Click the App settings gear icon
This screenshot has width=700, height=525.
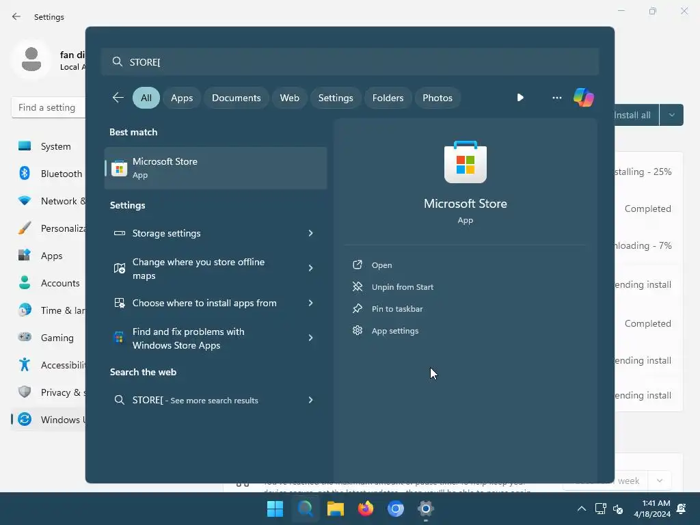(357, 330)
